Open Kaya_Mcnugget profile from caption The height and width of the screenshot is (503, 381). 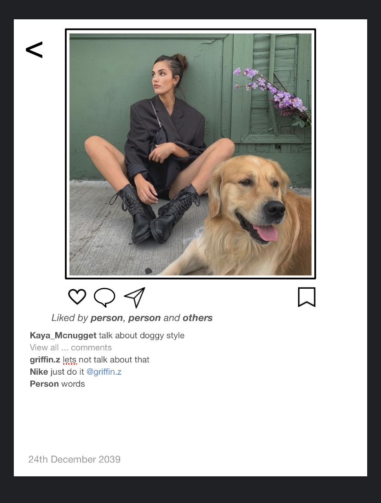coord(63,336)
